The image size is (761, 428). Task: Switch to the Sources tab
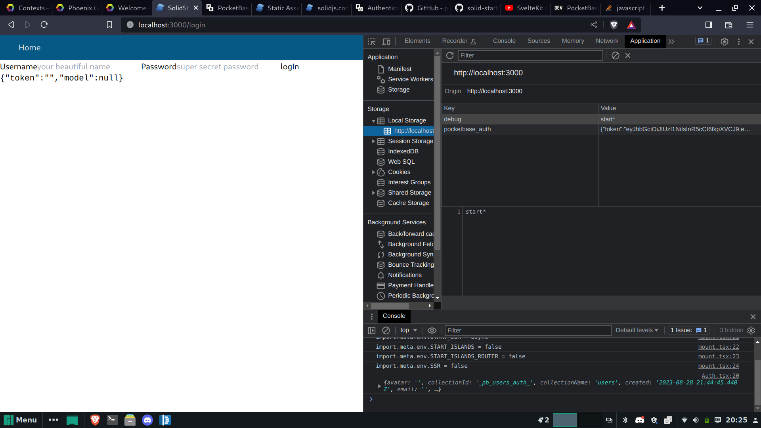pyautogui.click(x=539, y=41)
